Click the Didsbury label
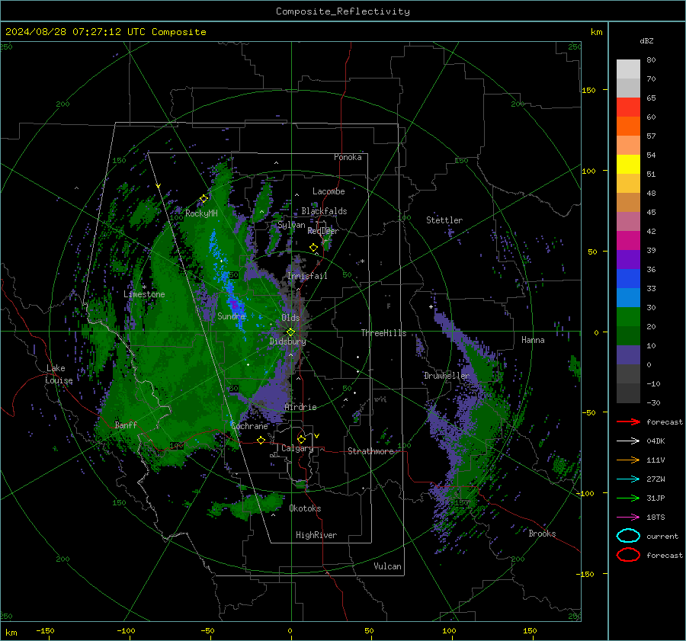686x641 pixels. point(287,341)
